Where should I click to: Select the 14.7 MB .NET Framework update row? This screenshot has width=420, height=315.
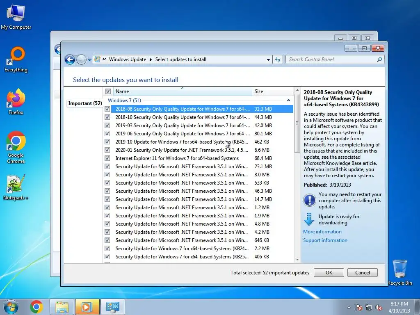click(198, 199)
